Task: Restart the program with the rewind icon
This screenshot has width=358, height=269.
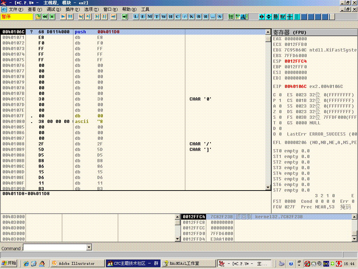Action: pyautogui.click(x=45, y=17)
